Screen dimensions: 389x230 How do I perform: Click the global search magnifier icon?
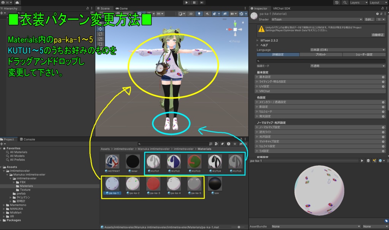coord(345,3)
